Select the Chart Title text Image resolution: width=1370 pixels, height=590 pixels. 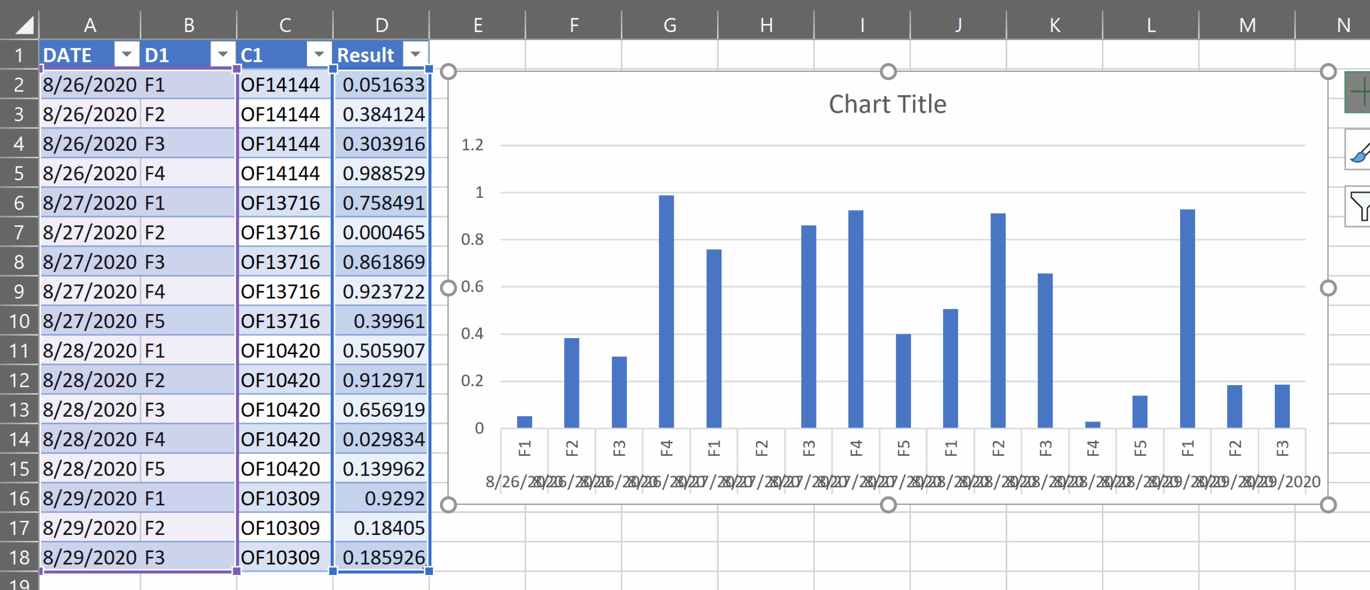click(887, 104)
